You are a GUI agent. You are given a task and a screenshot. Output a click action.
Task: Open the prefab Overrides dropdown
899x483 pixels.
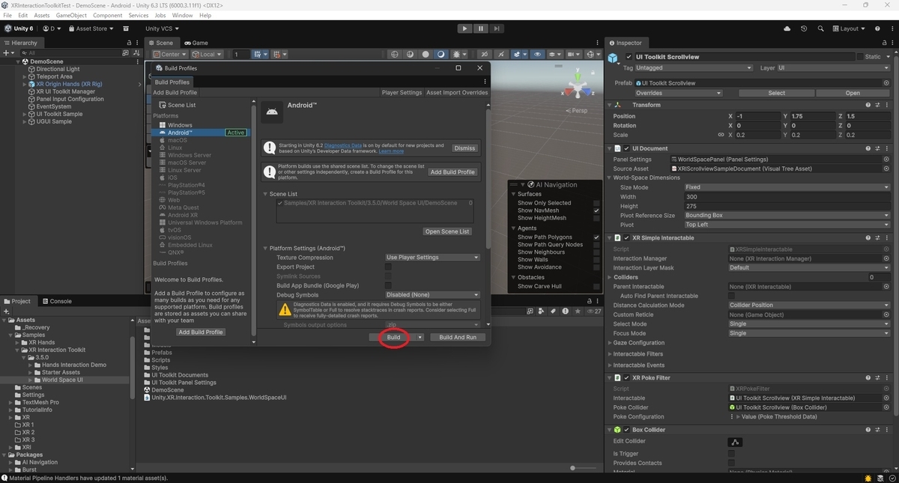click(679, 93)
